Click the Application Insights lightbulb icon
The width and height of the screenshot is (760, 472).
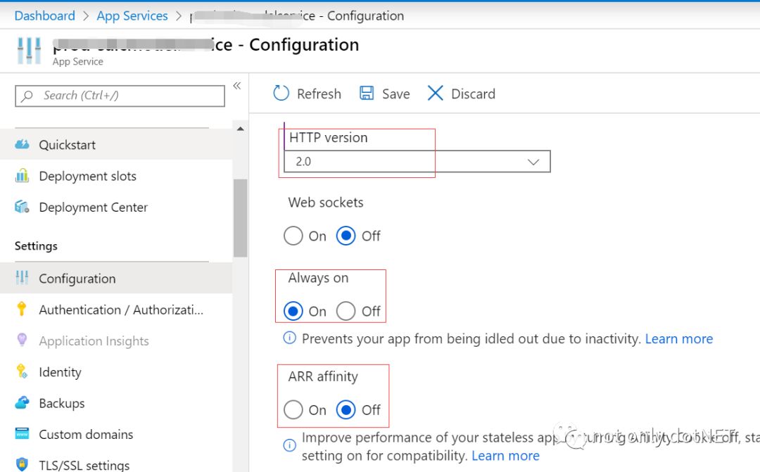tap(22, 340)
